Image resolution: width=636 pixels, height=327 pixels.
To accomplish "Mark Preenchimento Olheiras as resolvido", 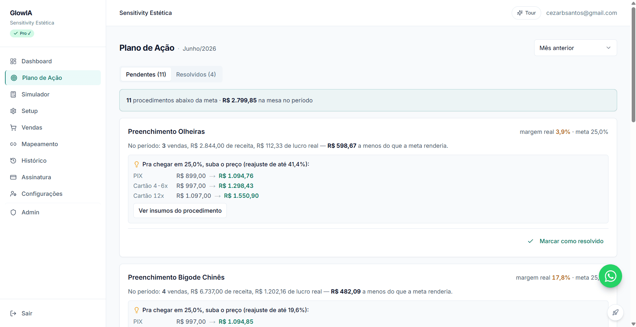I will point(566,241).
